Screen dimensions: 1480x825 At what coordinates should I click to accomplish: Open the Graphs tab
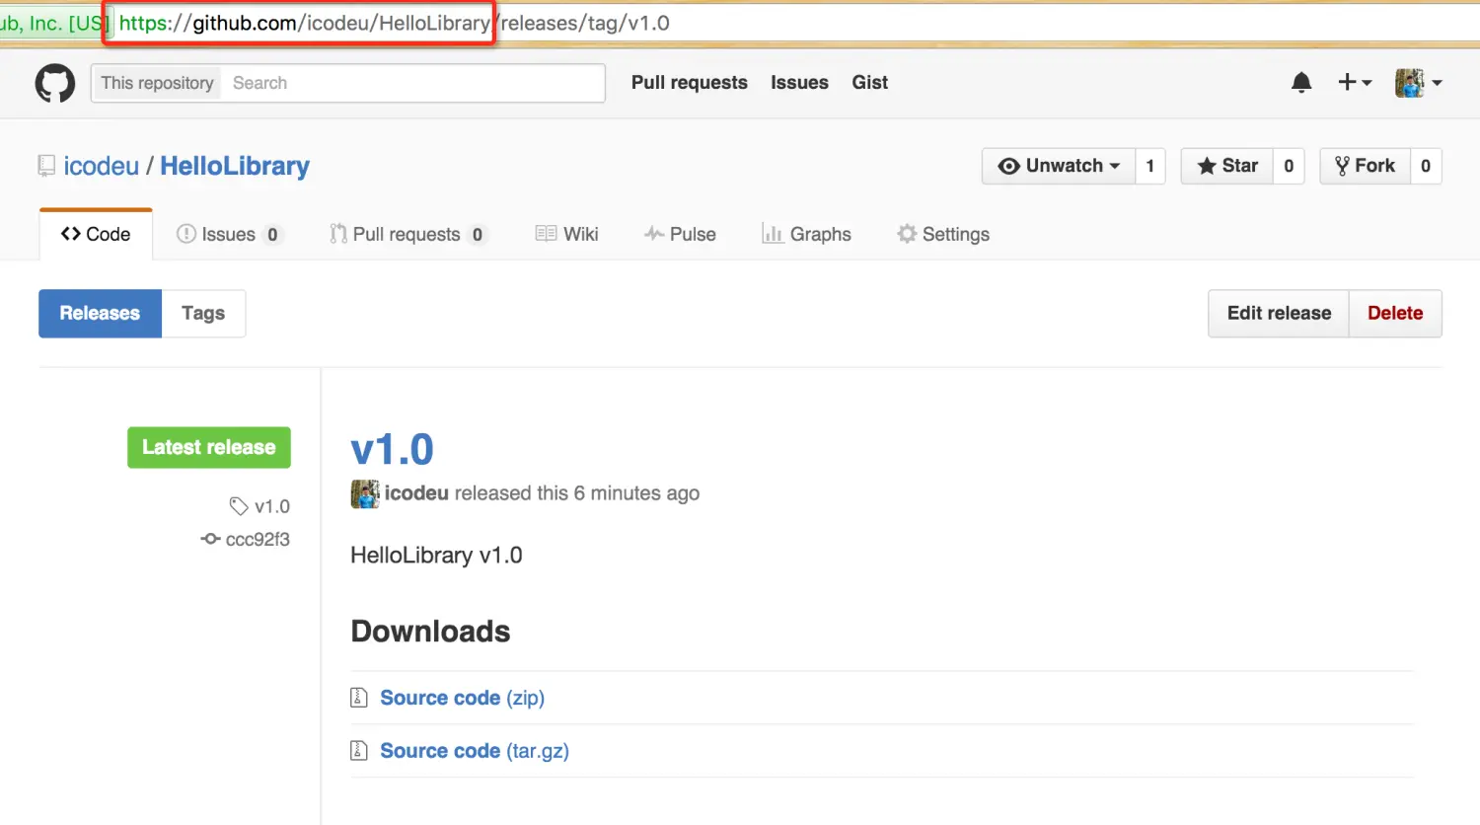coord(806,234)
